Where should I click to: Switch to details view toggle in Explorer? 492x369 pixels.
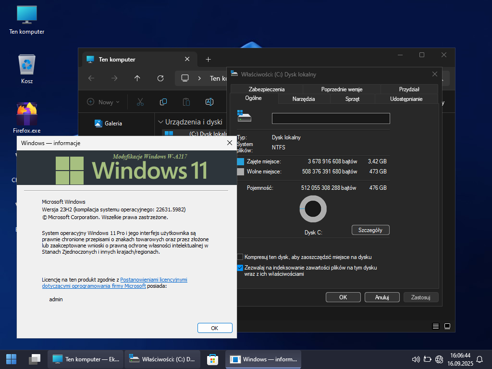click(x=436, y=326)
